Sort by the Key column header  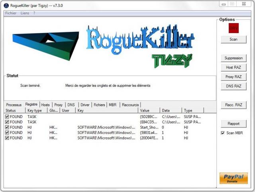tap(107, 111)
